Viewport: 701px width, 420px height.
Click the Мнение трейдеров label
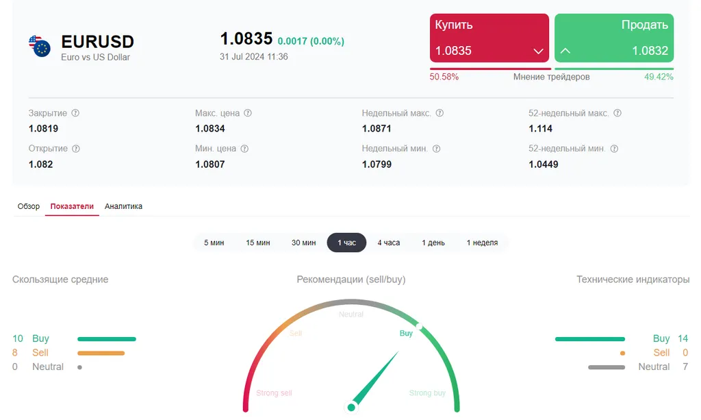[551, 77]
